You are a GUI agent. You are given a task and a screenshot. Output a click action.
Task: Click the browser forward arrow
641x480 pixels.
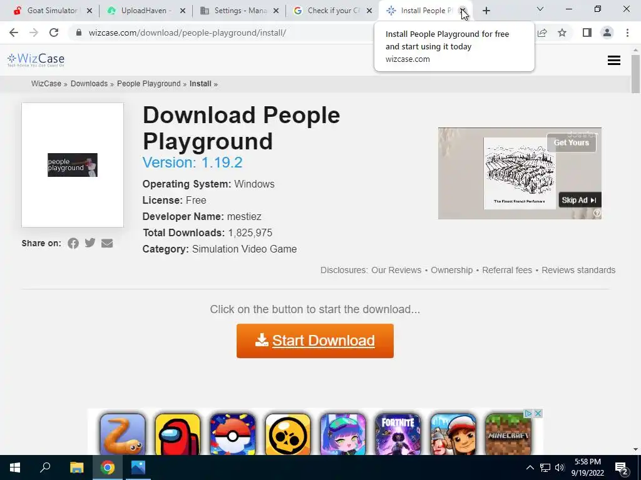coord(34,32)
